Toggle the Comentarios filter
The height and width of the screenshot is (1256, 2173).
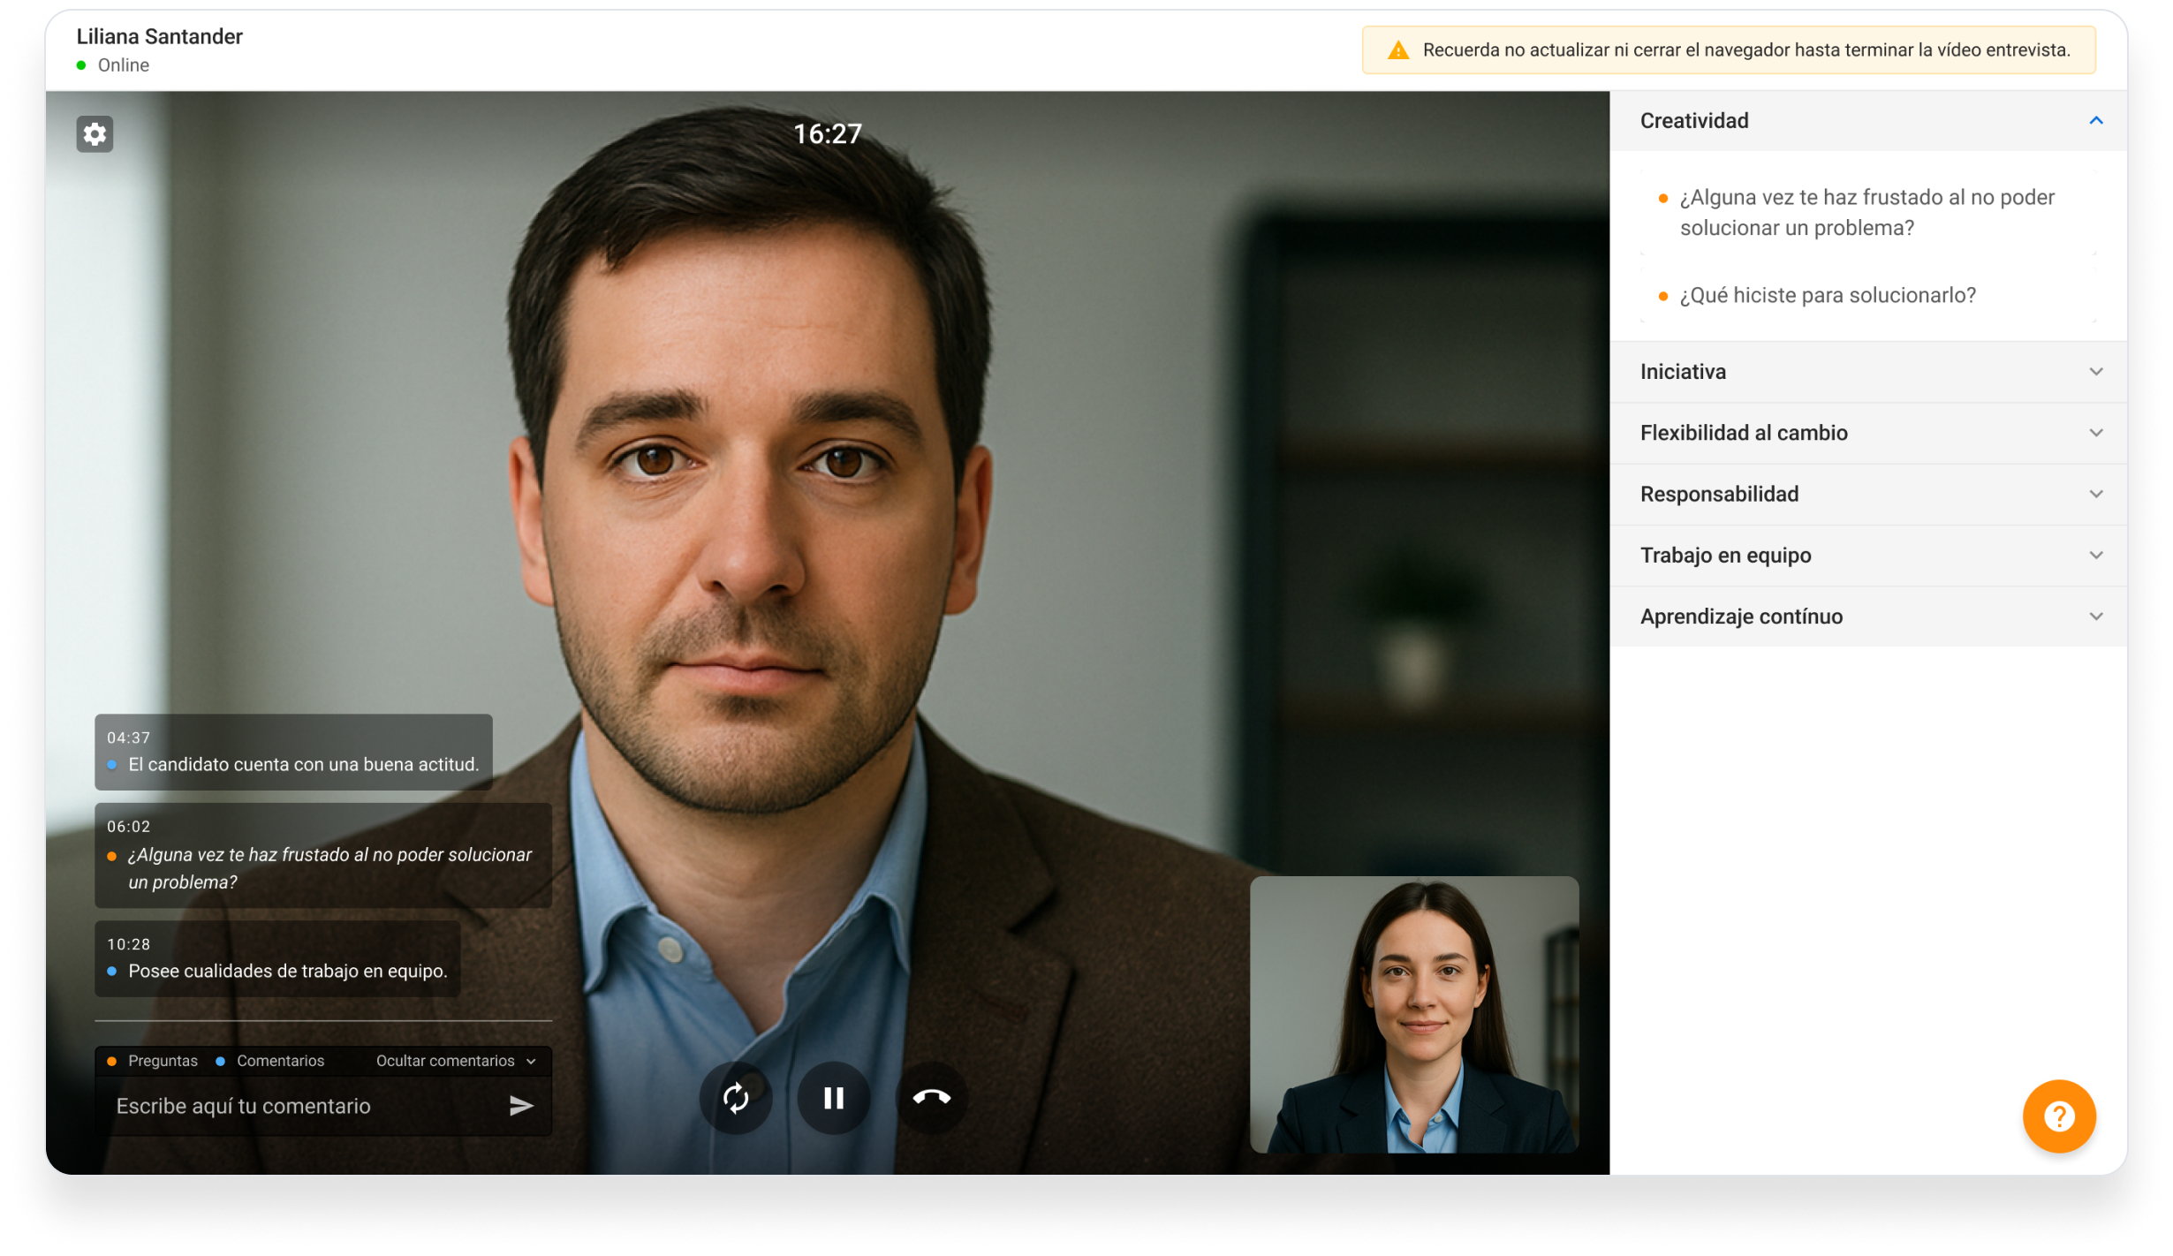[x=270, y=1061]
